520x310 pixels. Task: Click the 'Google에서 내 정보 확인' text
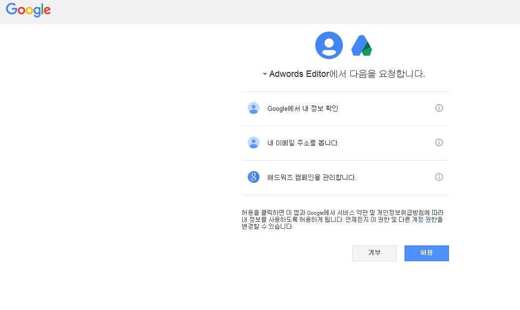[x=302, y=108]
